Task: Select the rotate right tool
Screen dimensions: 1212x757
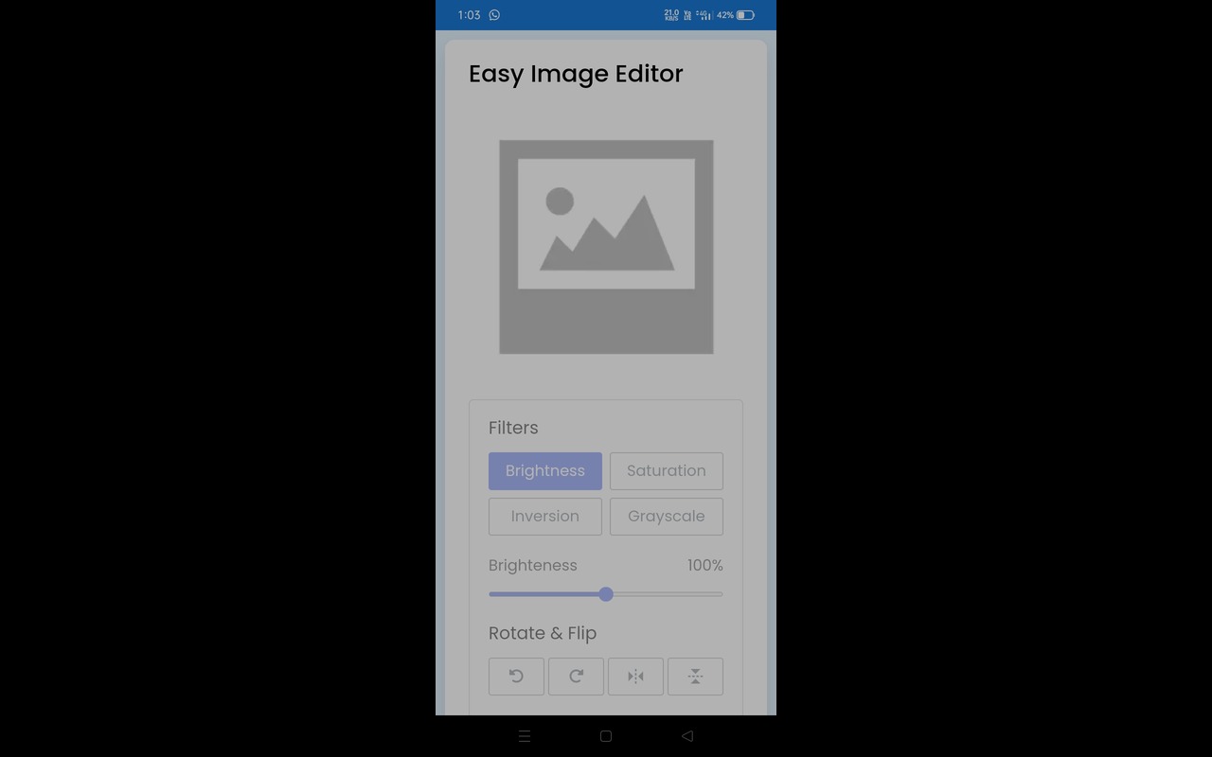Action: pyautogui.click(x=576, y=676)
